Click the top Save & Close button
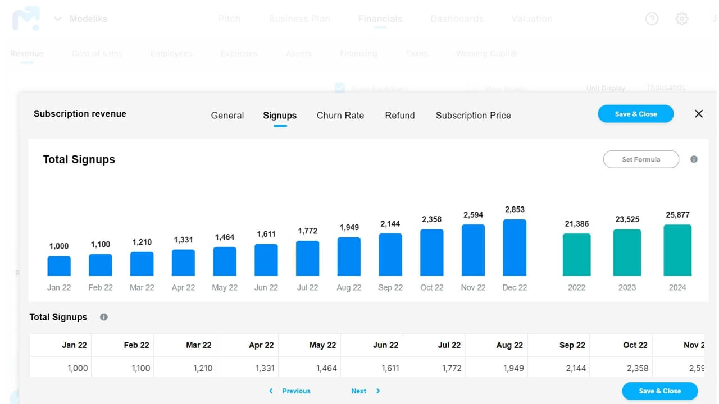Viewport: 719px width, 404px height. pos(636,114)
